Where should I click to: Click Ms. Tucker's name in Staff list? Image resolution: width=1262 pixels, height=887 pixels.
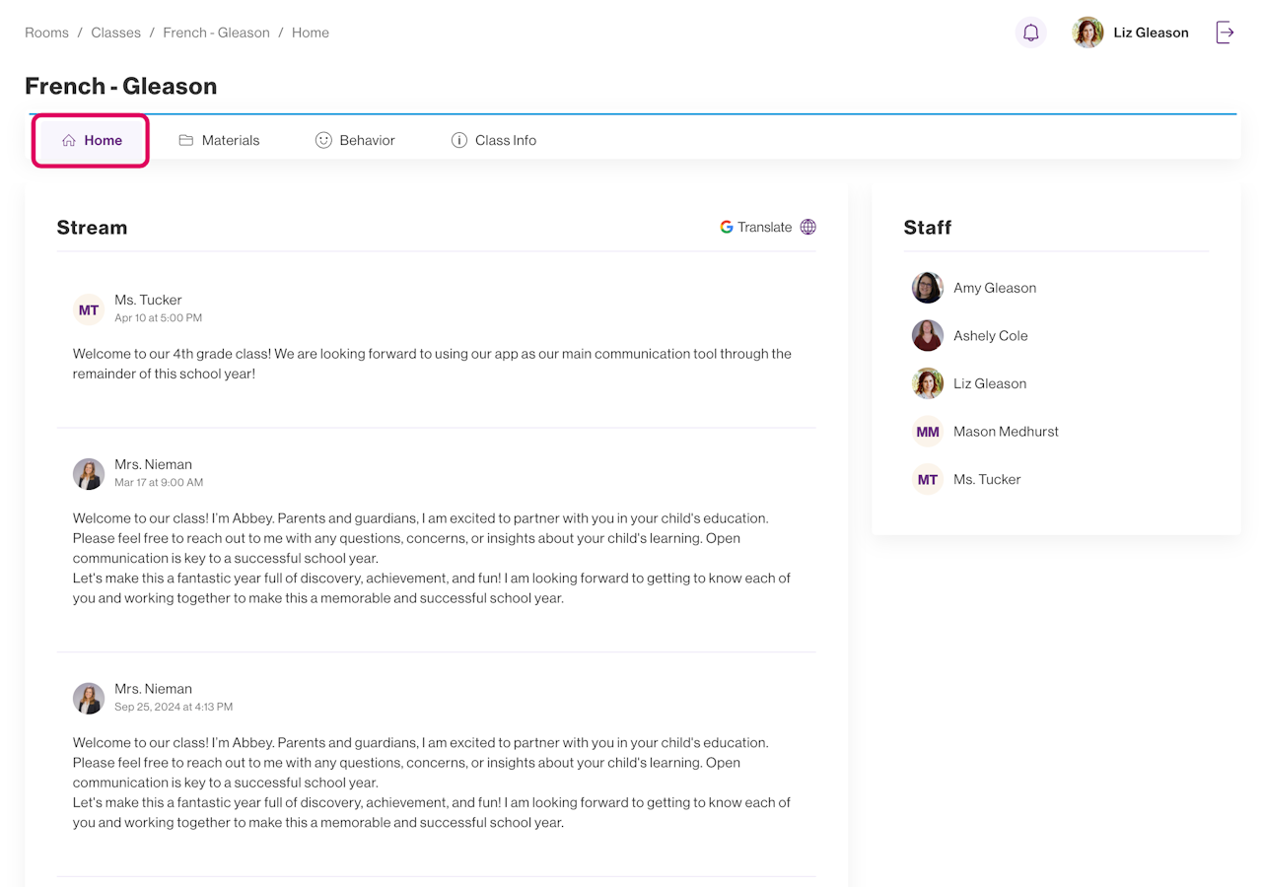[x=987, y=479]
